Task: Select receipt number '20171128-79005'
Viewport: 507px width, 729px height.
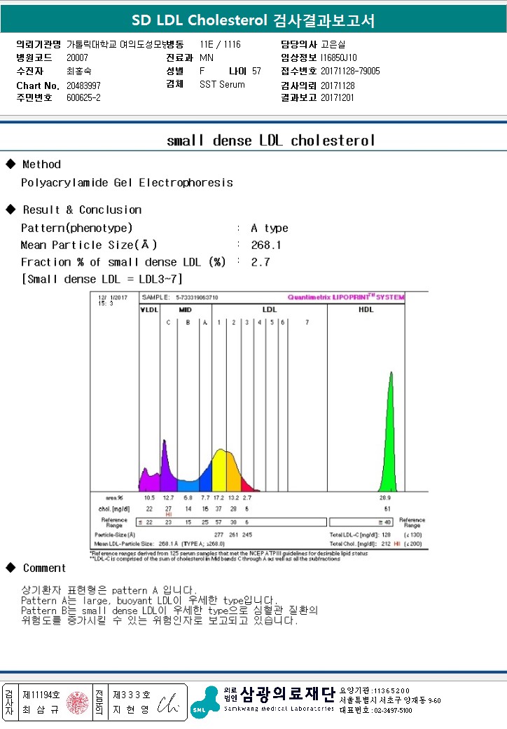Action: [x=350, y=71]
